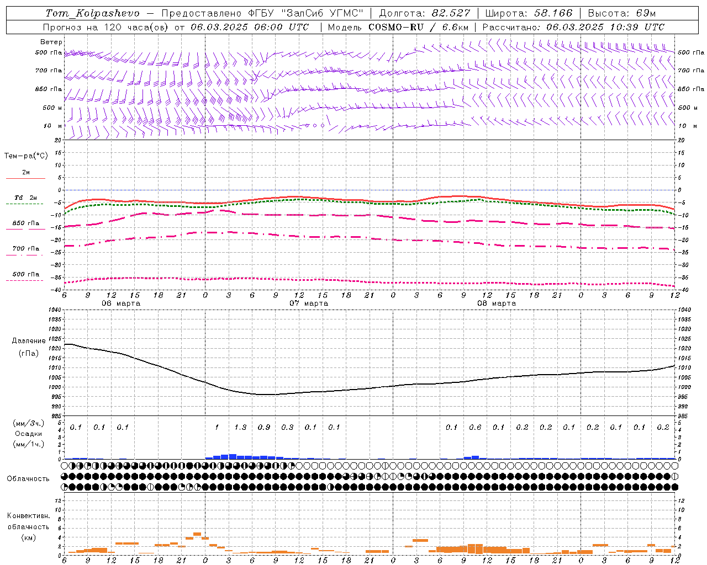Image resolution: width=707 pixels, height=565 pixels.
Task: Click the "(мм/3ч.)" precipitation unit label
Action: [x=29, y=423]
